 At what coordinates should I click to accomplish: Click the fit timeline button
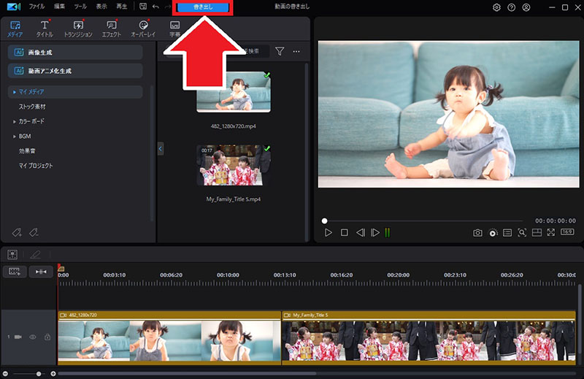click(x=41, y=272)
